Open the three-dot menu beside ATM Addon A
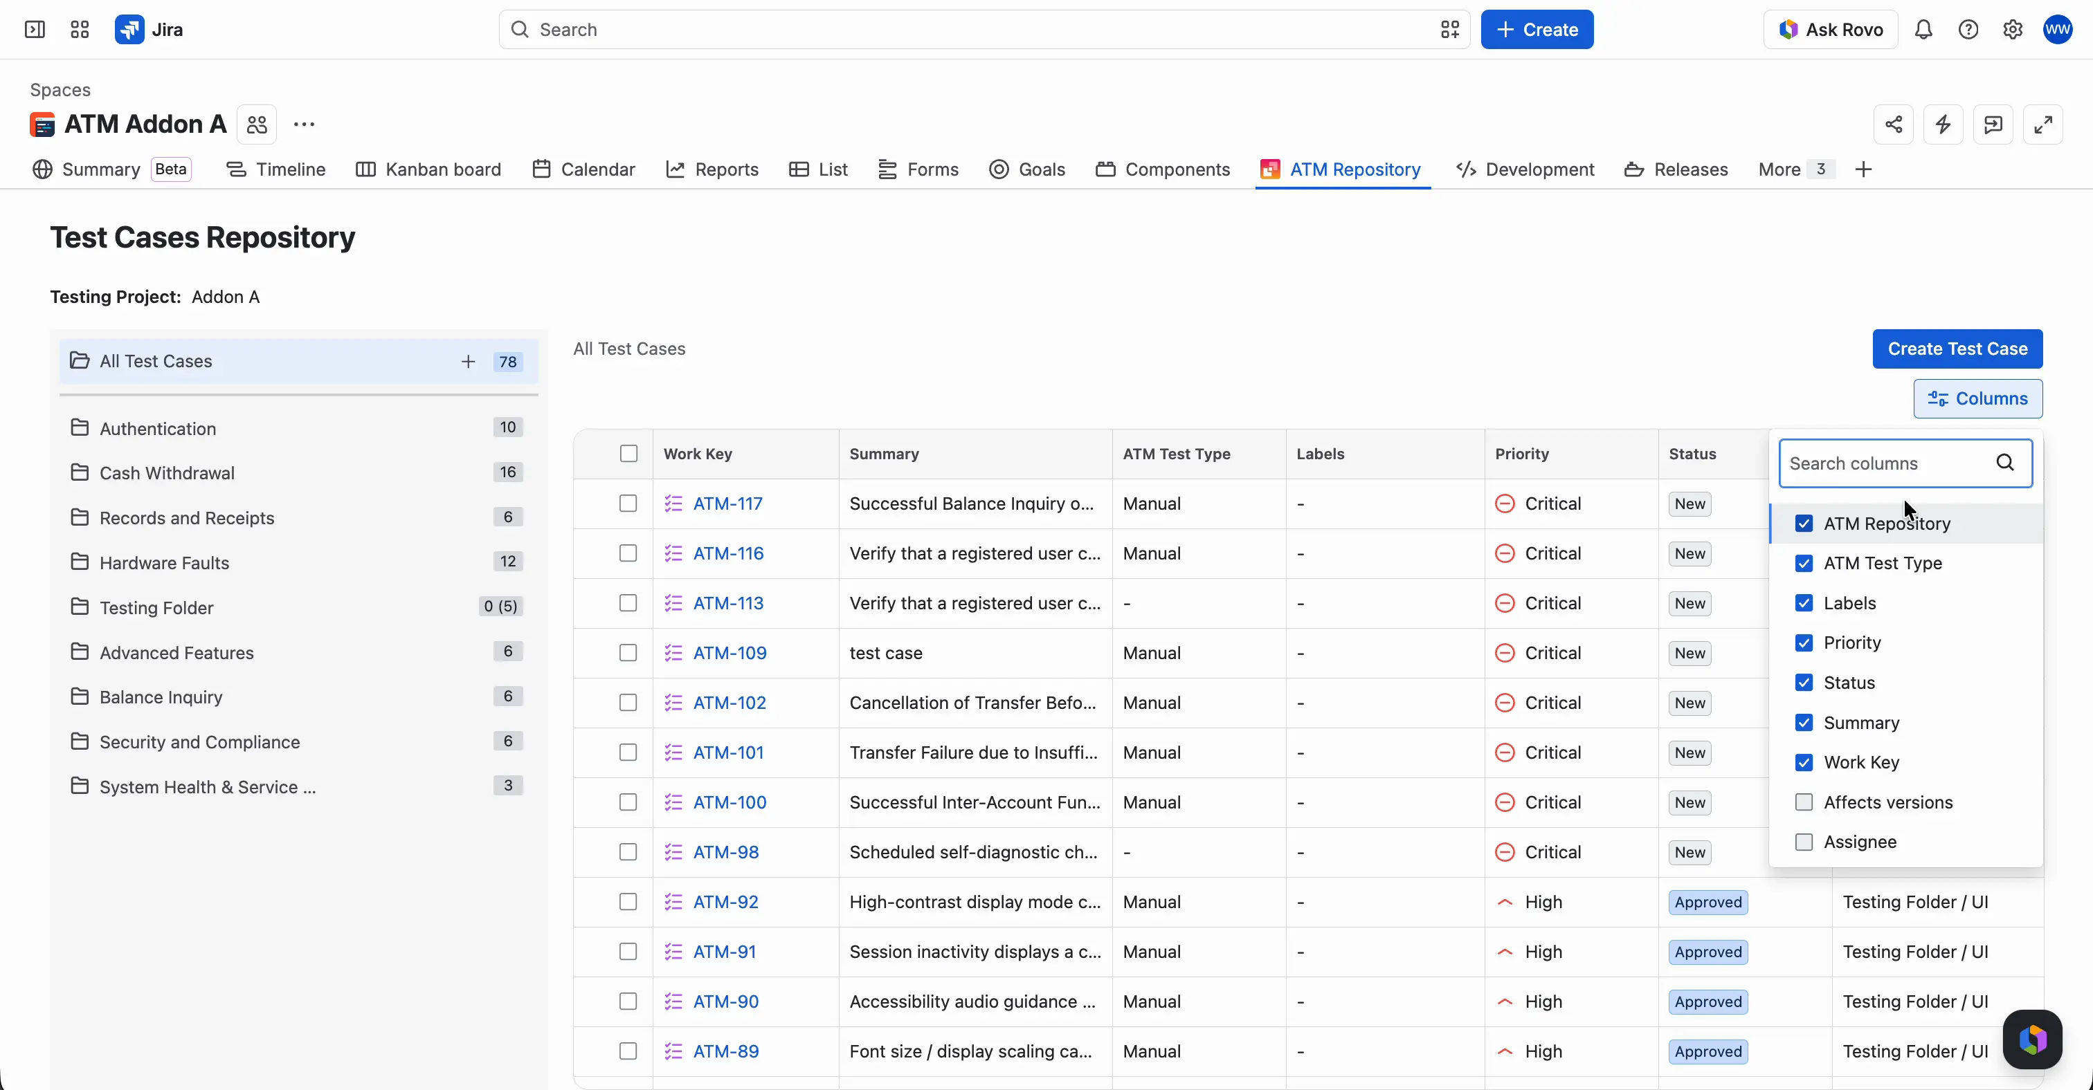The width and height of the screenshot is (2093, 1090). click(x=304, y=124)
